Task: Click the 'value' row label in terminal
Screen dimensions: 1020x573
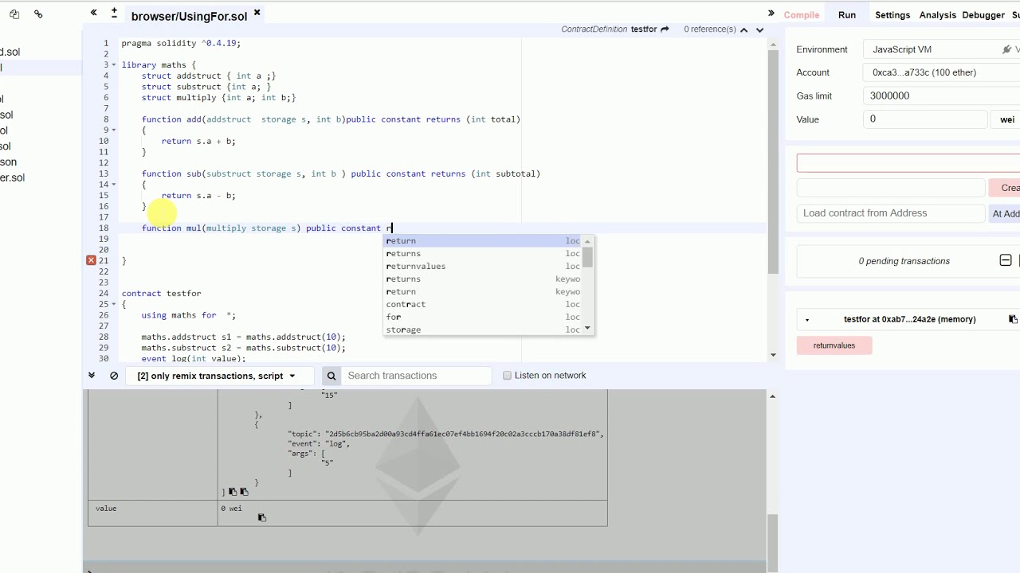Action: (106, 508)
